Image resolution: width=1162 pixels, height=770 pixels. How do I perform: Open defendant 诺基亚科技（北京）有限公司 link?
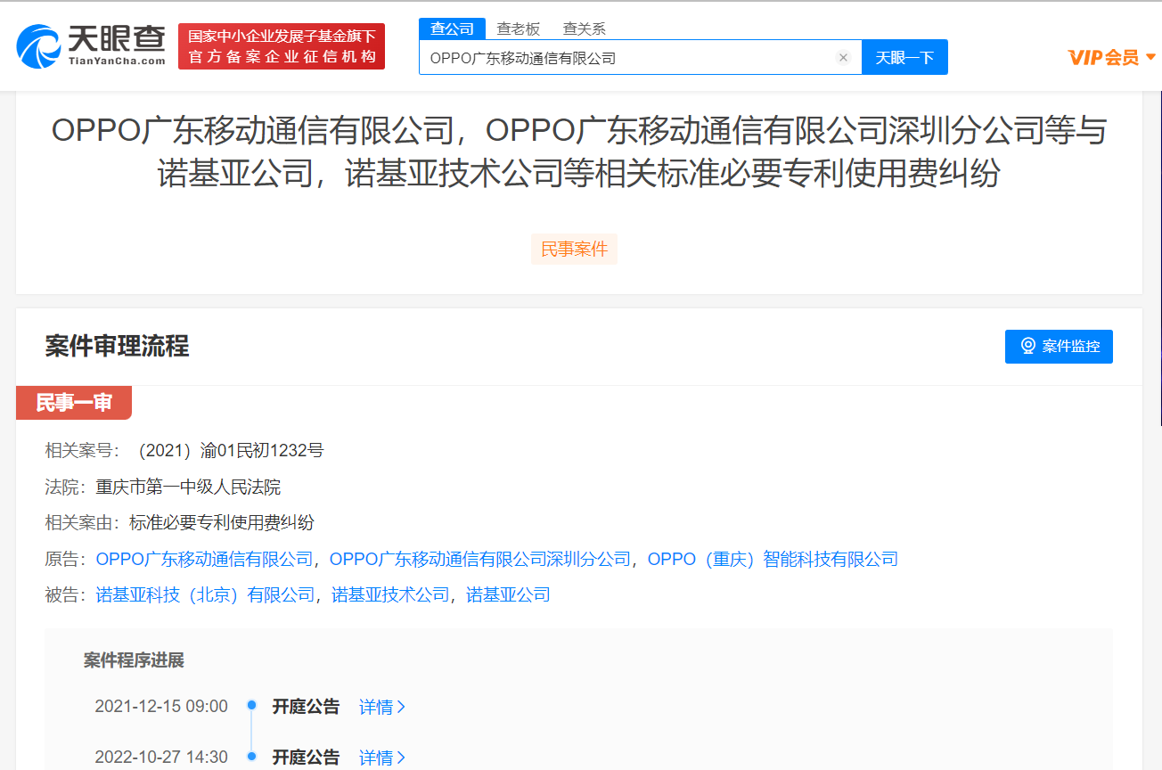205,594
